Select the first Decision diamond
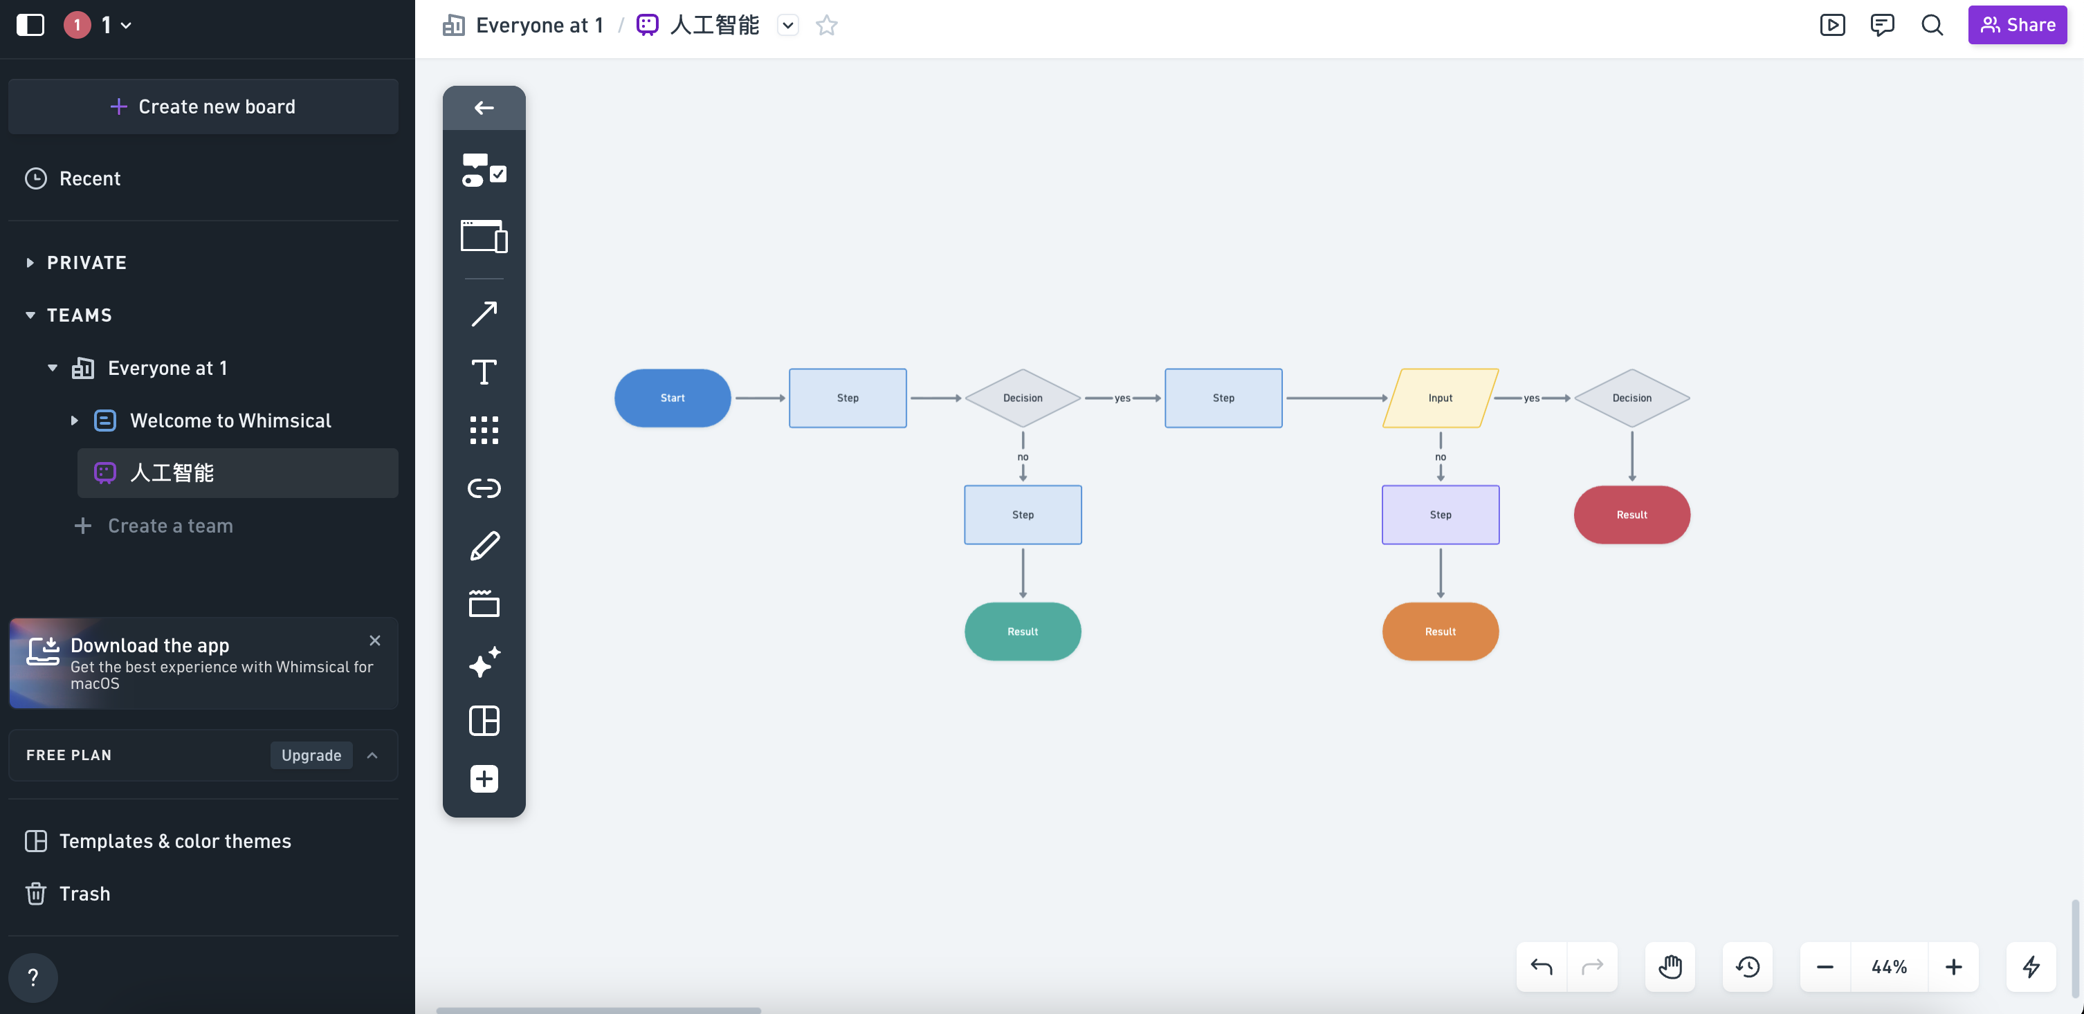 coord(1023,398)
